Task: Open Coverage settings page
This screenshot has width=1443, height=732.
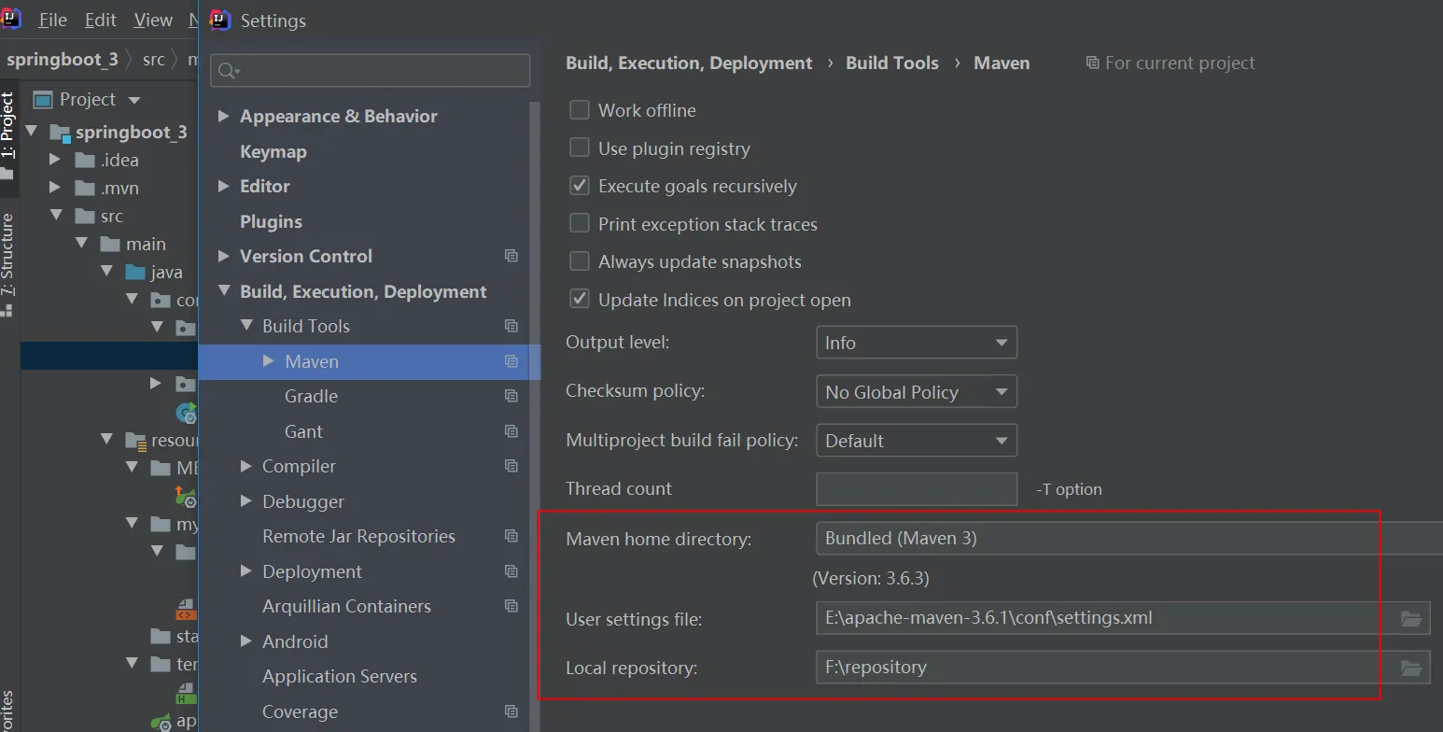Action: tap(300, 711)
